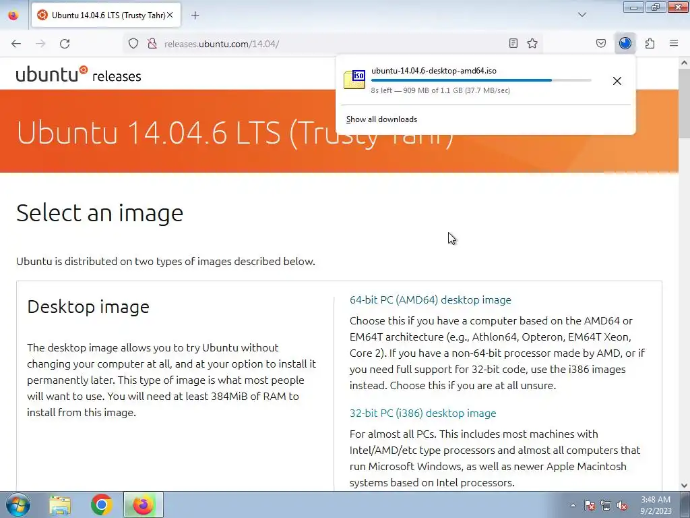
Task: Open a new tab with plus button
Action: (x=195, y=16)
